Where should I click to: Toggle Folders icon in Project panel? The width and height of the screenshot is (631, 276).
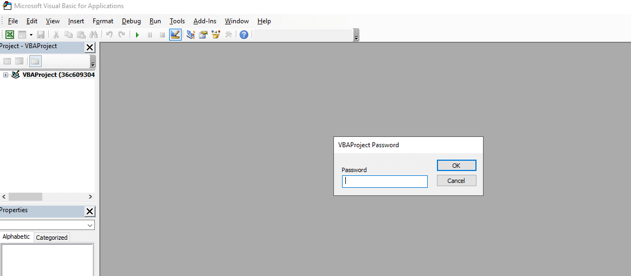click(35, 62)
